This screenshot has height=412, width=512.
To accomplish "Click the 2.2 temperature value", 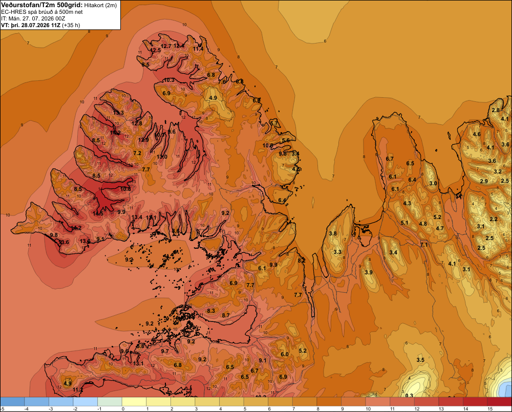I will tap(494, 219).
